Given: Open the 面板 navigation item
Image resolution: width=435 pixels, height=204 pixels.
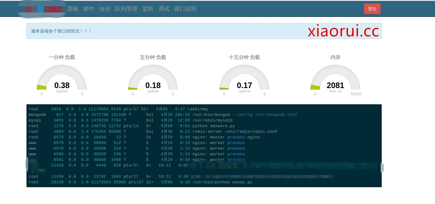Looking at the screenshot, I should (x=73, y=9).
